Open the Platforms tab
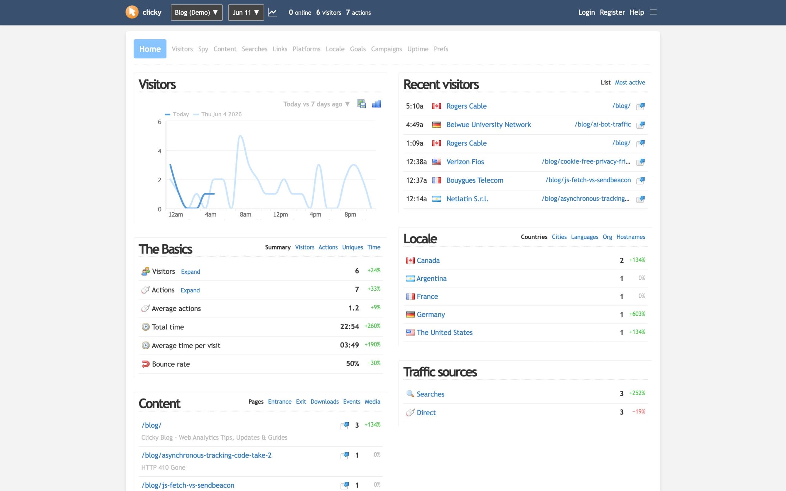This screenshot has width=786, height=491. click(x=306, y=49)
